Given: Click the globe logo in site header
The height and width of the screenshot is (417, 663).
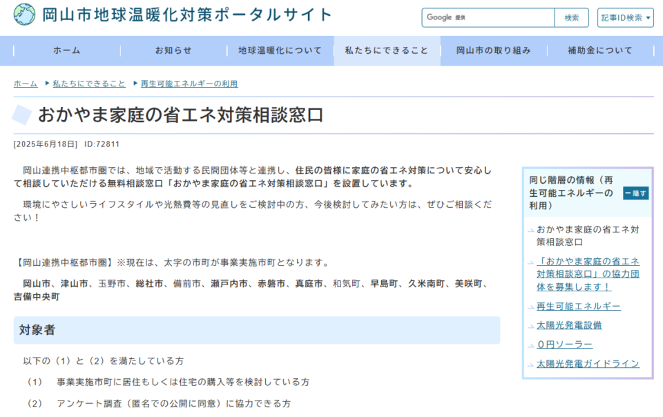Looking at the screenshot, I should (25, 14).
